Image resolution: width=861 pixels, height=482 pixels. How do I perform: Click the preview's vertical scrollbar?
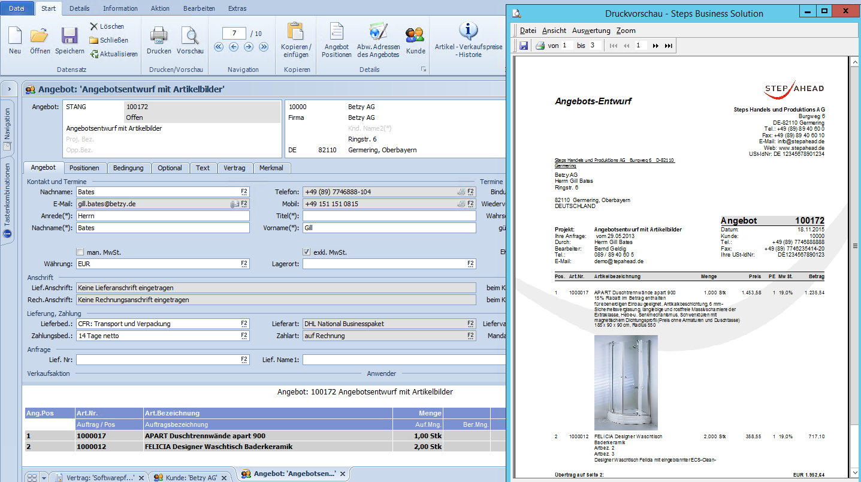(x=854, y=269)
